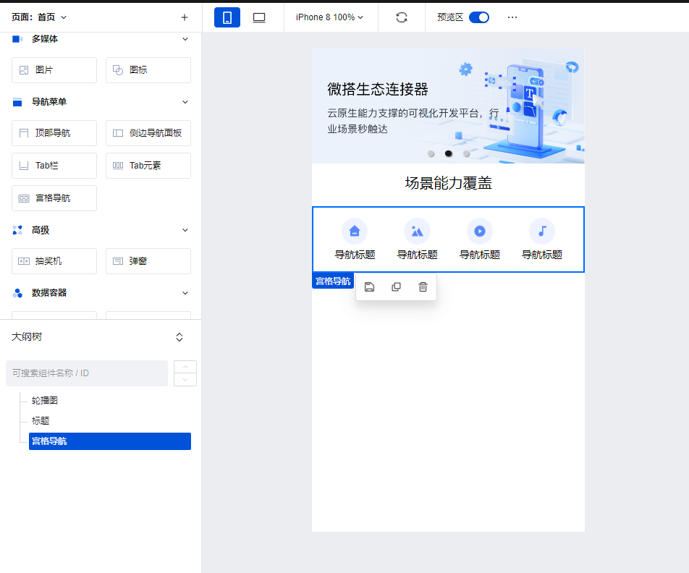Click the music note navigation icon
This screenshot has width=689, height=573.
(542, 231)
